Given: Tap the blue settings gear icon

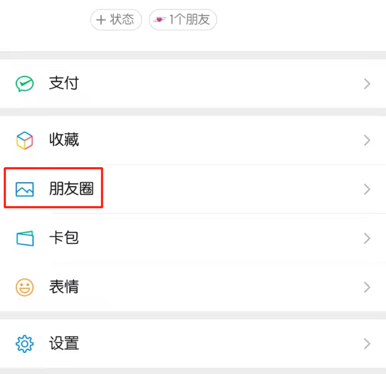Looking at the screenshot, I should coord(25,344).
